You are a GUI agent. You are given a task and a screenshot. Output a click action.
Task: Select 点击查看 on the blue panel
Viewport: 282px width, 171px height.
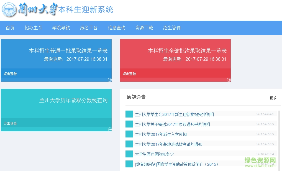click(x=10, y=74)
